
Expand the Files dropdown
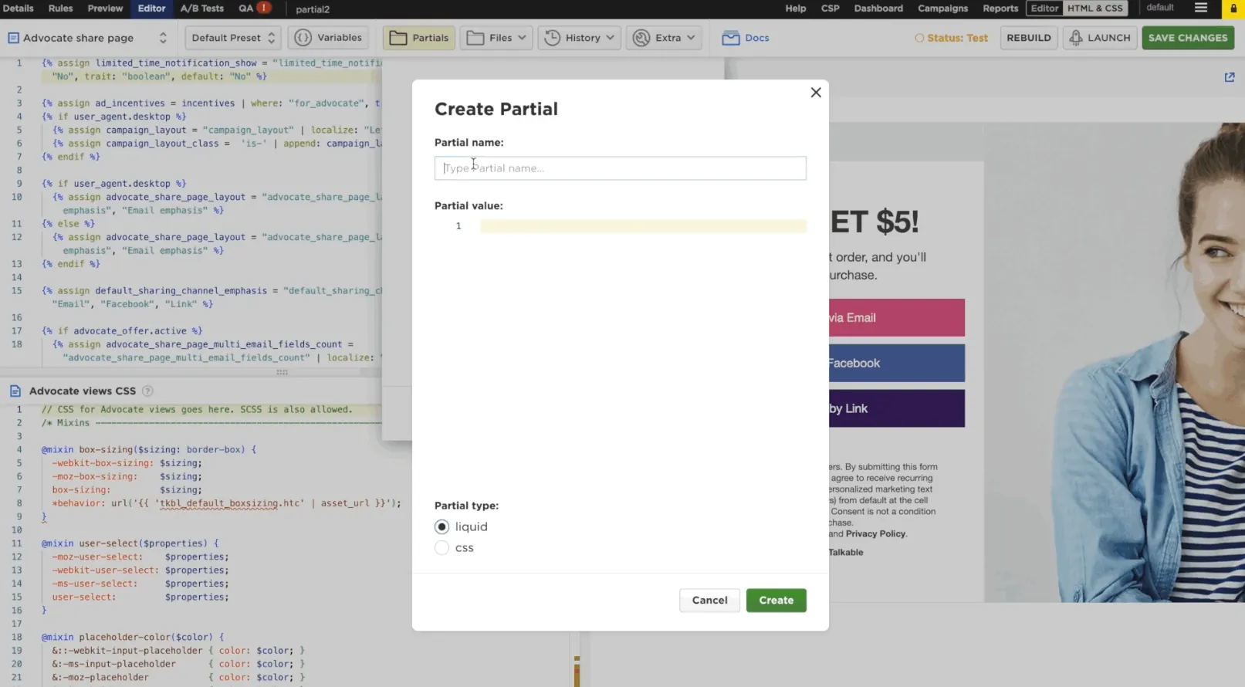pos(496,38)
